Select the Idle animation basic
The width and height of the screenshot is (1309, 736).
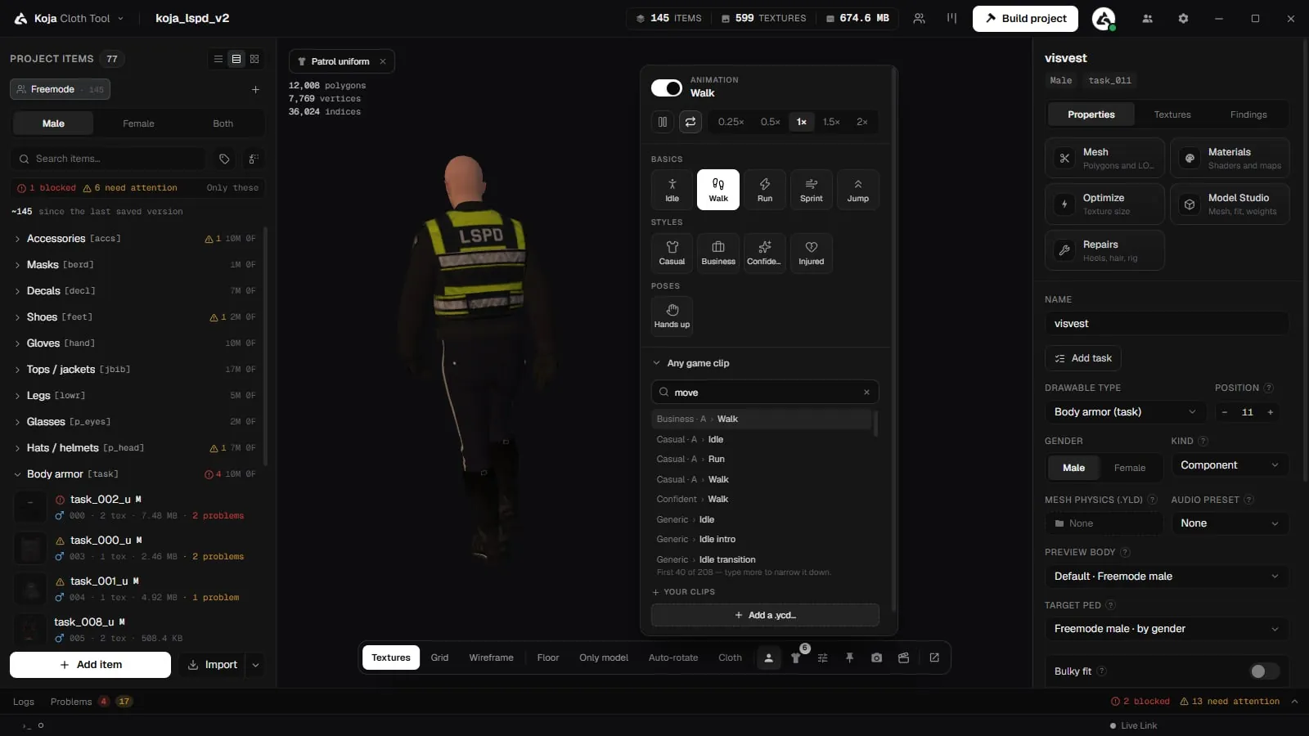coord(672,190)
